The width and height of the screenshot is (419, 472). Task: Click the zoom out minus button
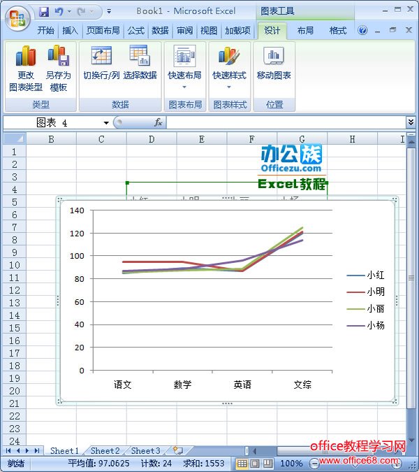click(314, 464)
